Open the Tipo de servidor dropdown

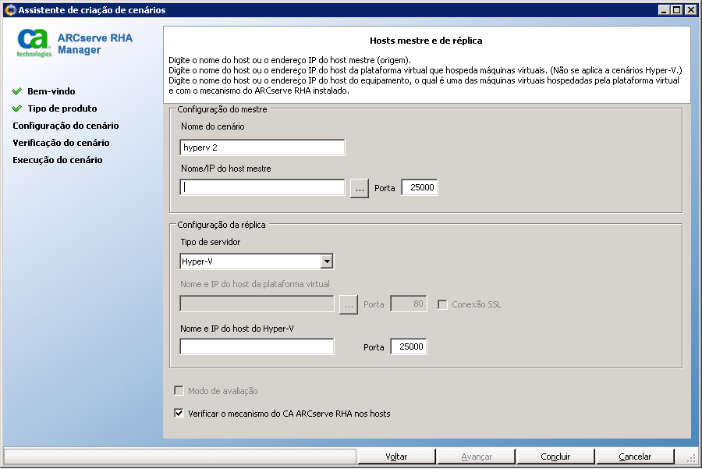[x=327, y=261]
